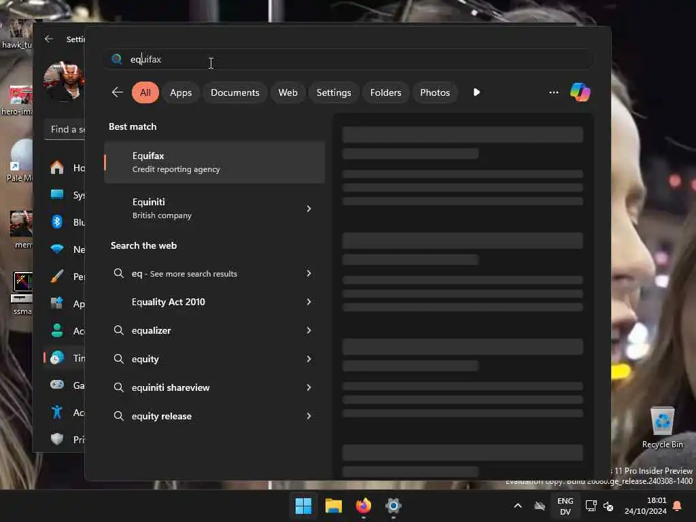Switch to the Web filter tab
Viewport: 696px width, 522px height.
(x=288, y=92)
